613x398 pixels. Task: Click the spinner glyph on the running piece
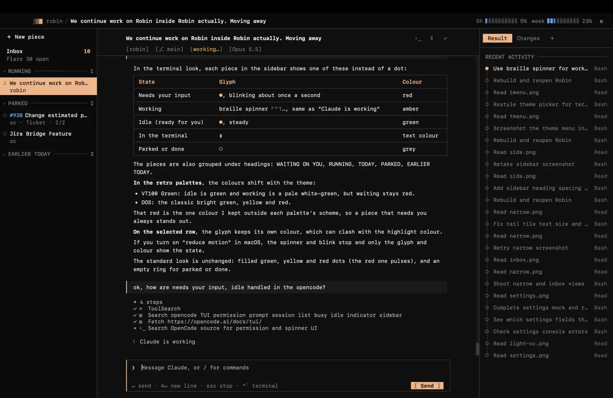pyautogui.click(x=5, y=83)
